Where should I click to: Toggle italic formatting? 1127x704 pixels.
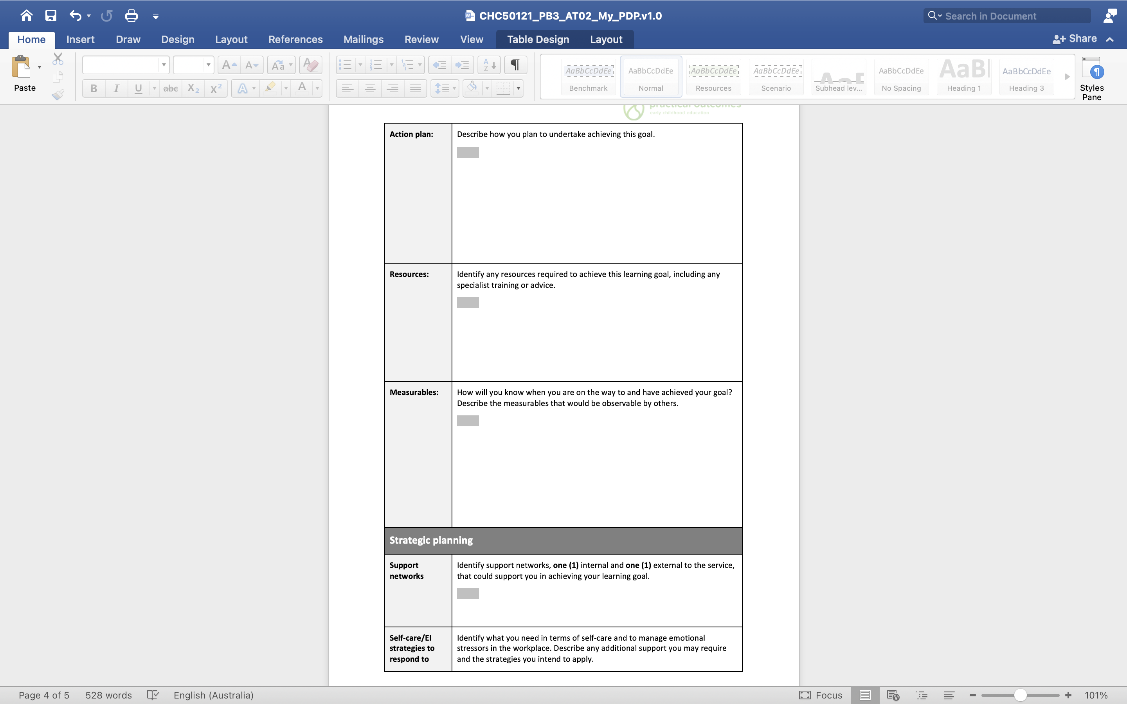pyautogui.click(x=117, y=88)
